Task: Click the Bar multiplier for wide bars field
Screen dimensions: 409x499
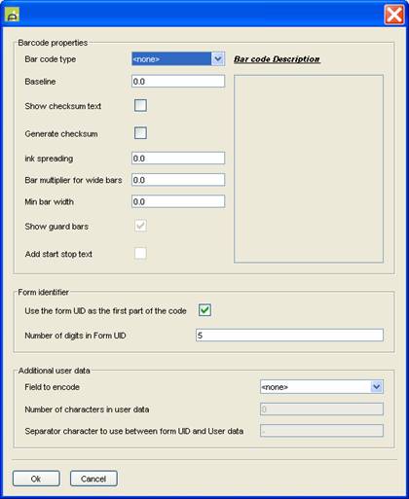Action: coord(178,180)
